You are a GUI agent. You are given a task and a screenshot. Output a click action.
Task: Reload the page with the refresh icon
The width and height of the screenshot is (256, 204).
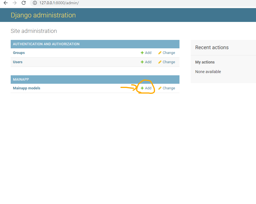click(x=24, y=3)
